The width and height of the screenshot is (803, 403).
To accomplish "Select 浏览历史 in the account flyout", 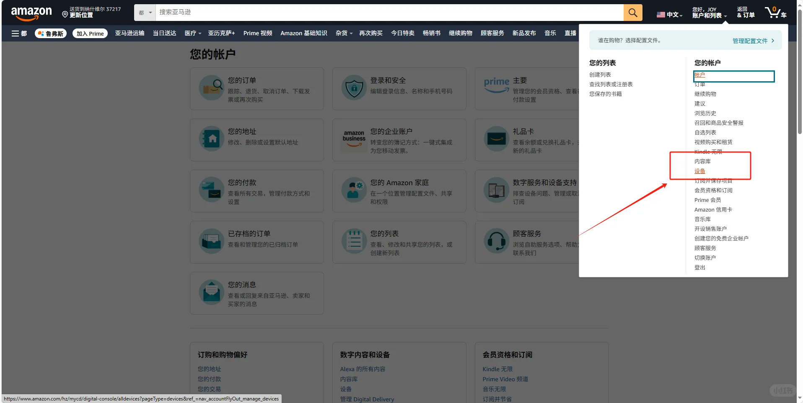I will 705,114.
